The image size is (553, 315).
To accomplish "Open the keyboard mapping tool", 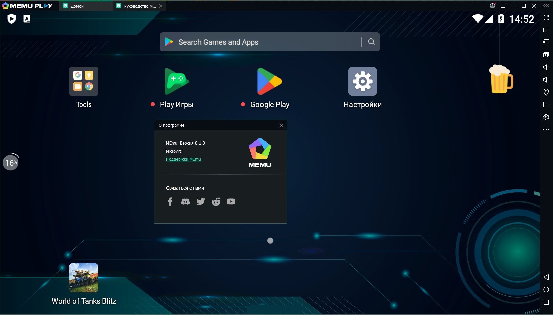I will (x=546, y=30).
